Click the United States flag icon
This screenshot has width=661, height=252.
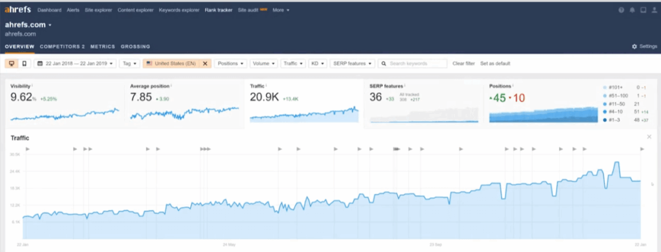(149, 64)
